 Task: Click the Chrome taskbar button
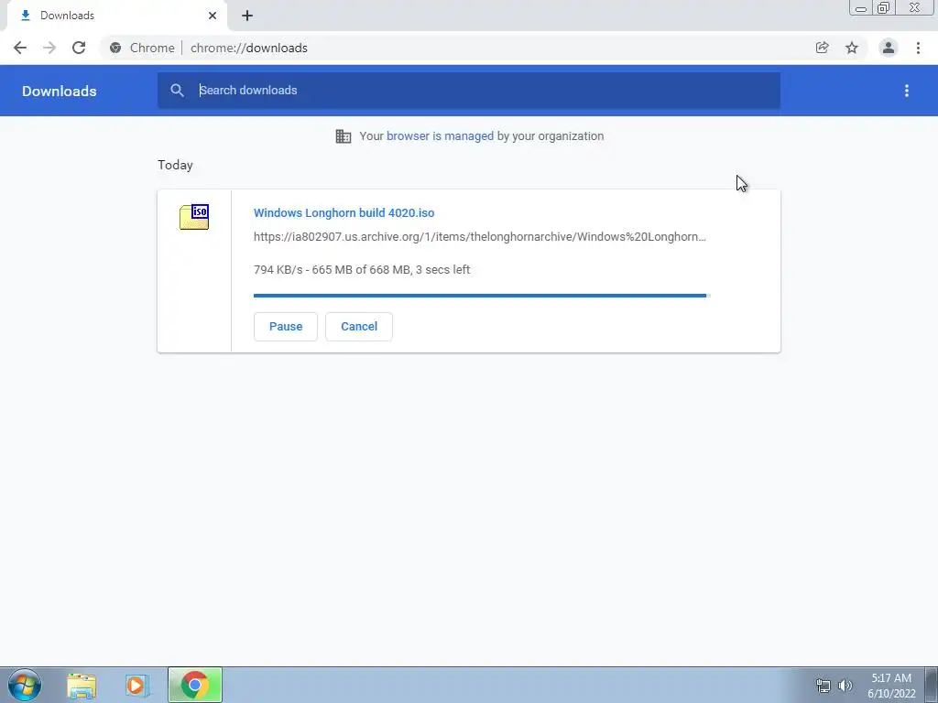click(x=195, y=685)
